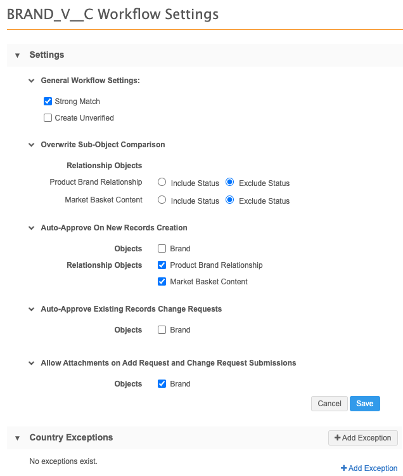
Task: Click the Cancel button
Action: point(329,404)
